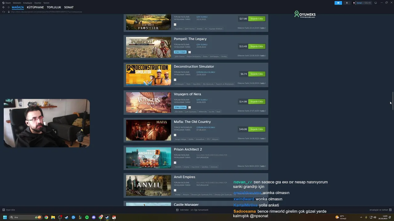
Task: Add Pompeii: The Legacy to cart
Action: (257, 46)
